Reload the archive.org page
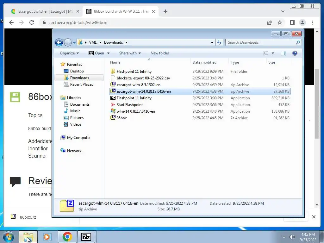The image size is (324, 243). coord(32,22)
